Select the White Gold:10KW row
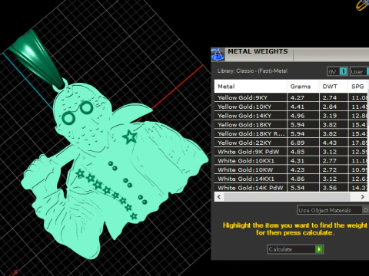Screen dimensions: 369x276 pyautogui.click(x=291, y=169)
